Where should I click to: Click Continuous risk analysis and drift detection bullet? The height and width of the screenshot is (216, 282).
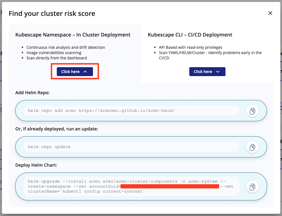[x=66, y=47]
